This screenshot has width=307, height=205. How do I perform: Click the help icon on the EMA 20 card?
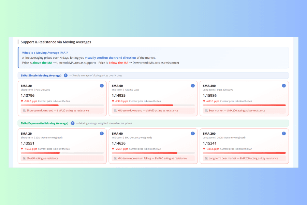pos(102,134)
